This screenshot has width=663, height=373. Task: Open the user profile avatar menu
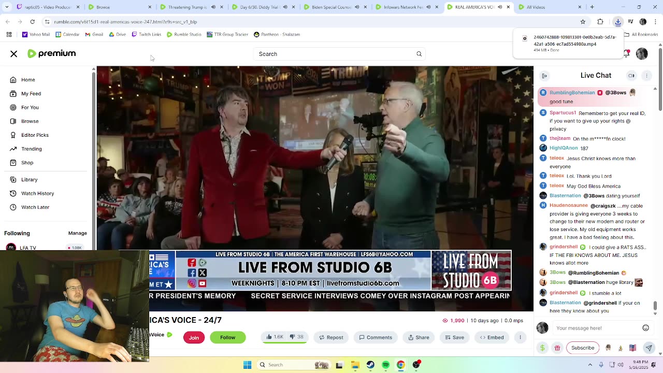[642, 54]
